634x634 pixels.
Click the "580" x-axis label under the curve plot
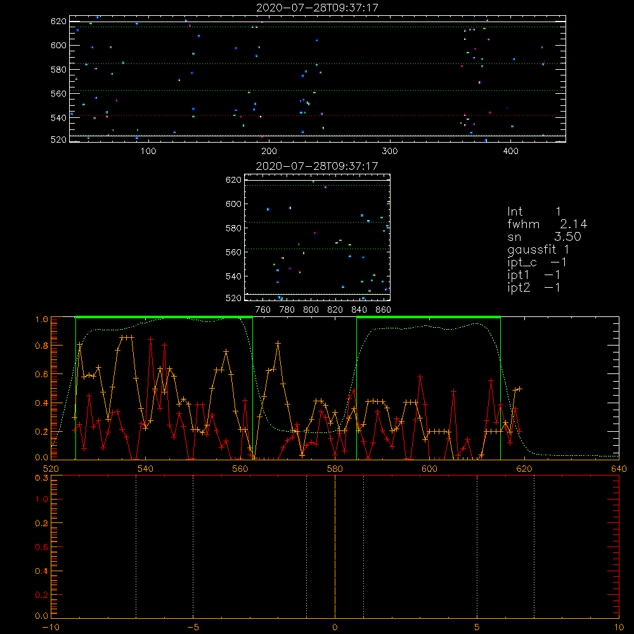click(335, 469)
